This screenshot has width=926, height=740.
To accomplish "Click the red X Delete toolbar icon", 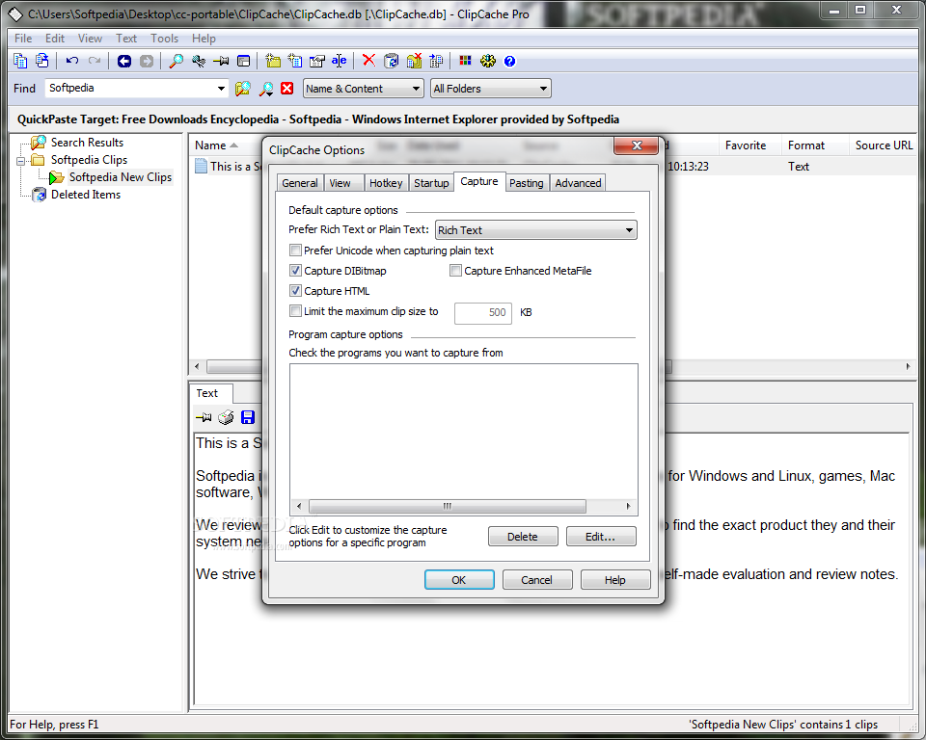I will point(368,60).
